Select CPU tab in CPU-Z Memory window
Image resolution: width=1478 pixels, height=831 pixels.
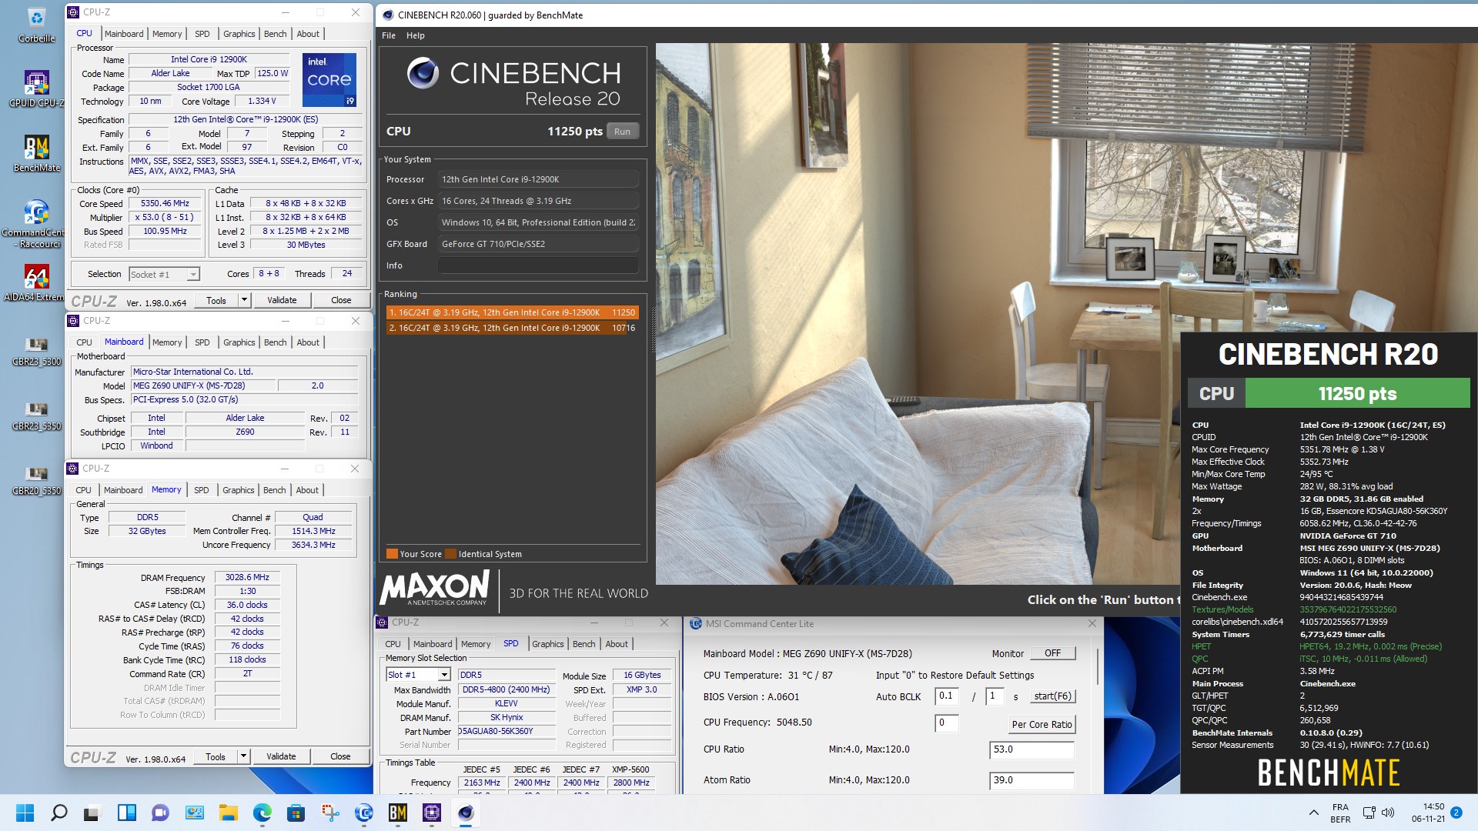coord(83,490)
